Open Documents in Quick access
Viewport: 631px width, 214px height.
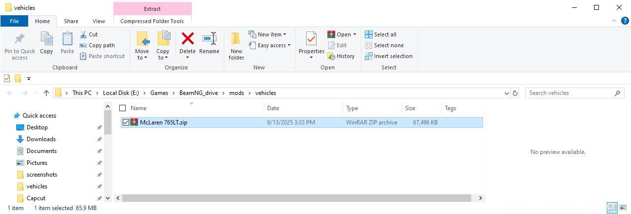point(41,151)
